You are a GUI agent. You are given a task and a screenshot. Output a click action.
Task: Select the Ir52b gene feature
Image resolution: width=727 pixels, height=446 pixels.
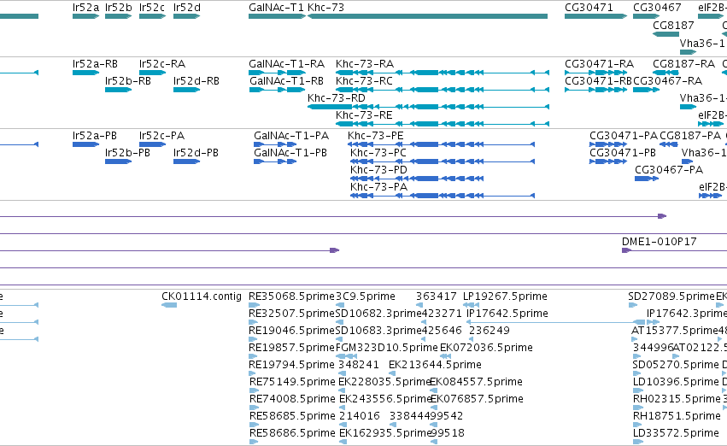[118, 16]
